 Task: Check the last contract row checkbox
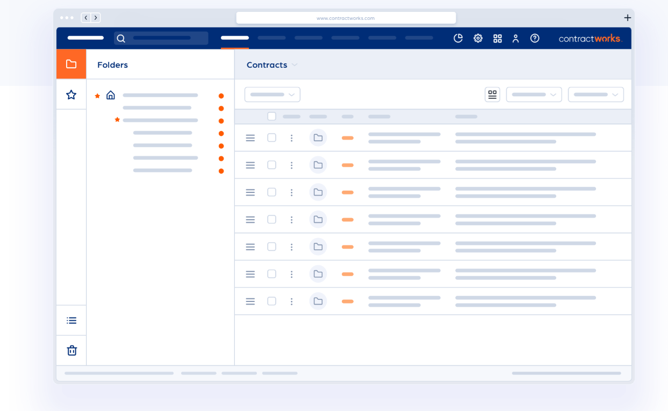click(271, 301)
